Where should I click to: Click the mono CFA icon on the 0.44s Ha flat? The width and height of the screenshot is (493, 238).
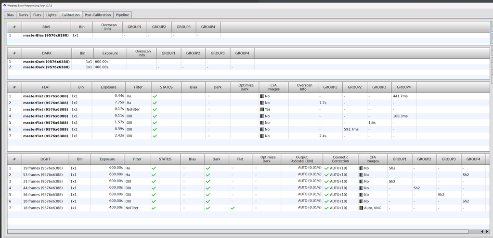coord(262,96)
